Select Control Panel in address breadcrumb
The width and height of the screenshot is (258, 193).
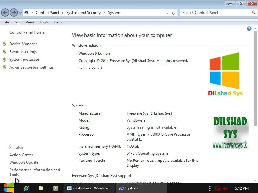click(x=47, y=13)
